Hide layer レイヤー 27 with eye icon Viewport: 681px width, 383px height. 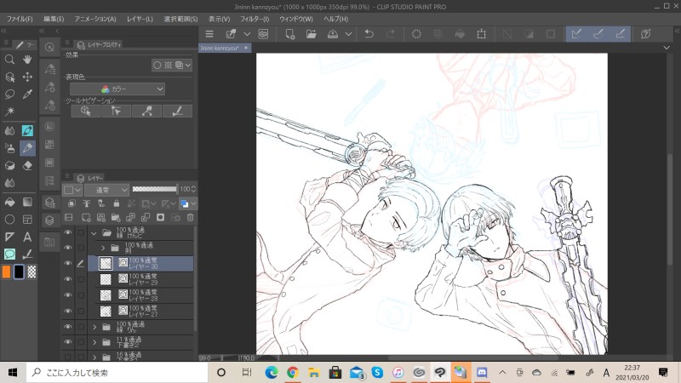(x=68, y=311)
